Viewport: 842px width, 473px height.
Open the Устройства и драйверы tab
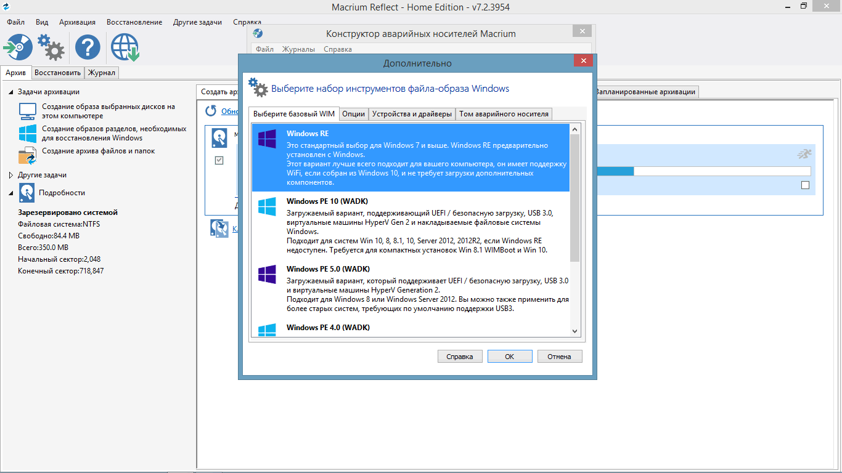click(x=412, y=114)
